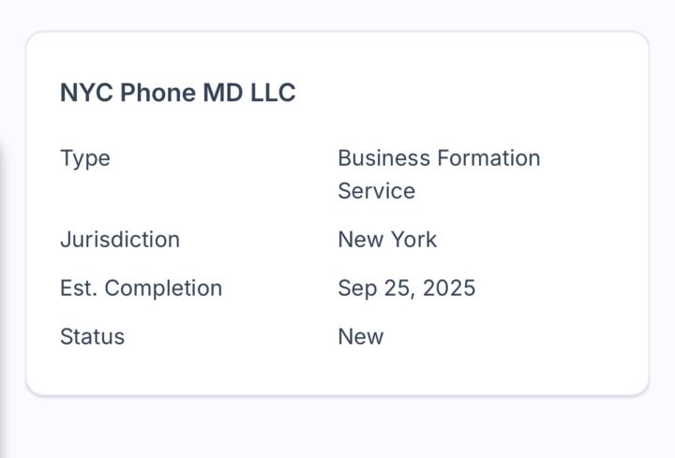This screenshot has width=675, height=458.
Task: Select the New status value
Action: click(x=361, y=337)
